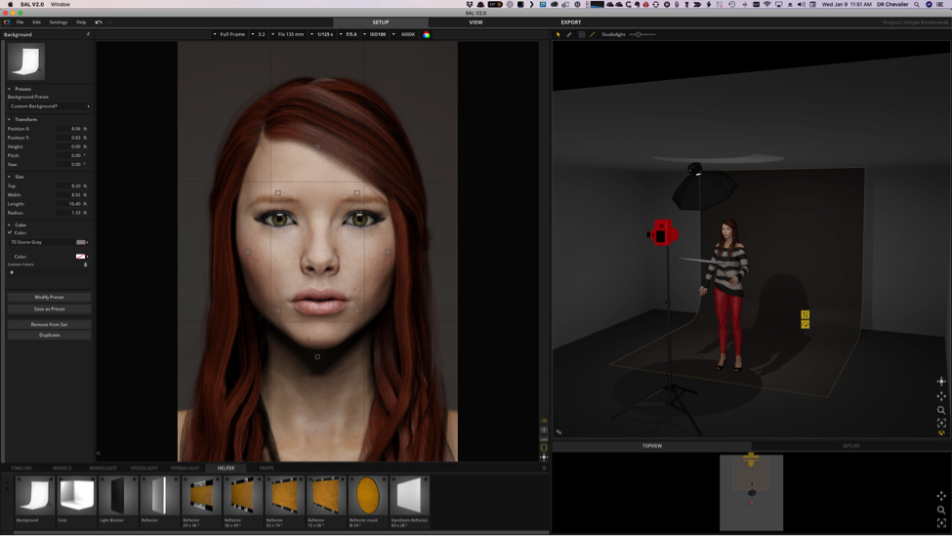This screenshot has height=536, width=952.
Task: Select the arrow pointer tool in 3D view
Action: [559, 34]
